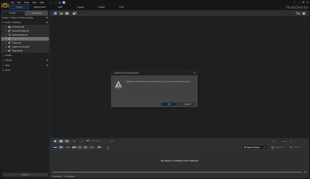
Task: Switch to the Adjustment module tab
Action: [x=40, y=7]
